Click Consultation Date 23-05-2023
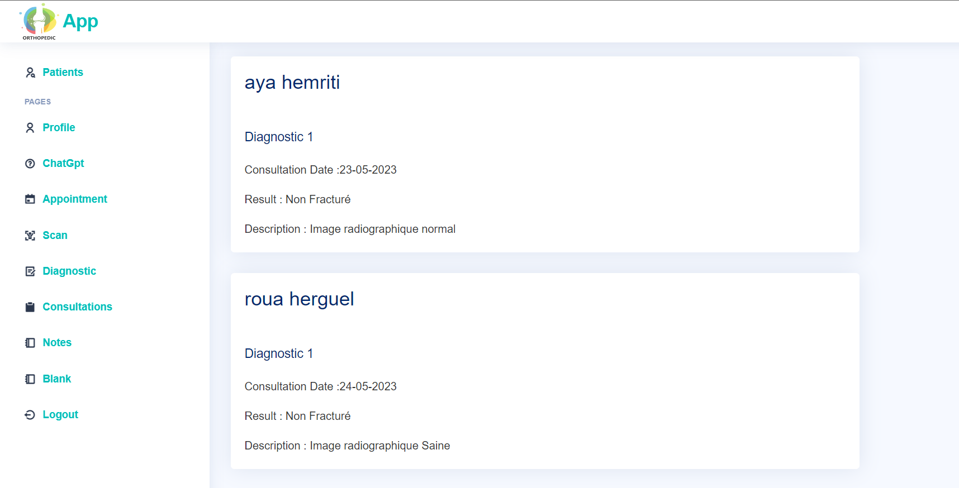The image size is (959, 488). (x=321, y=170)
